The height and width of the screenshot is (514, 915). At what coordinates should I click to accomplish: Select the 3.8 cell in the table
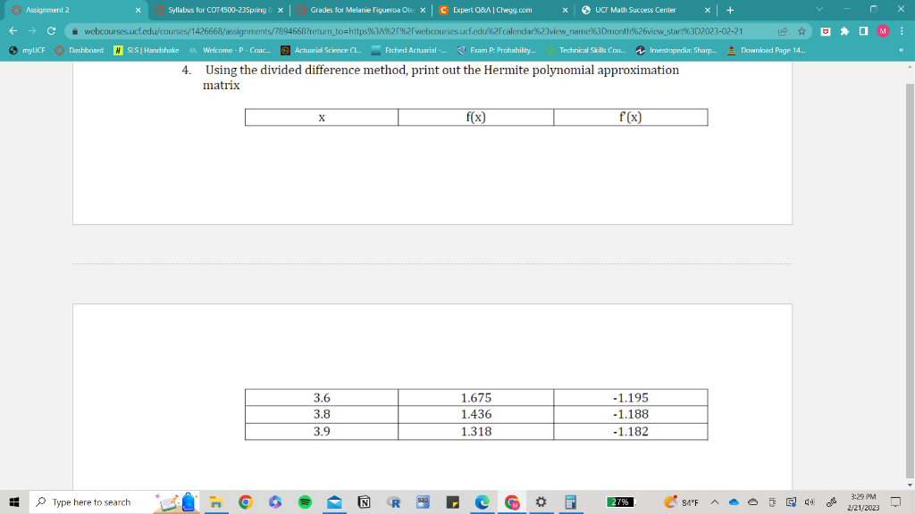(x=322, y=414)
